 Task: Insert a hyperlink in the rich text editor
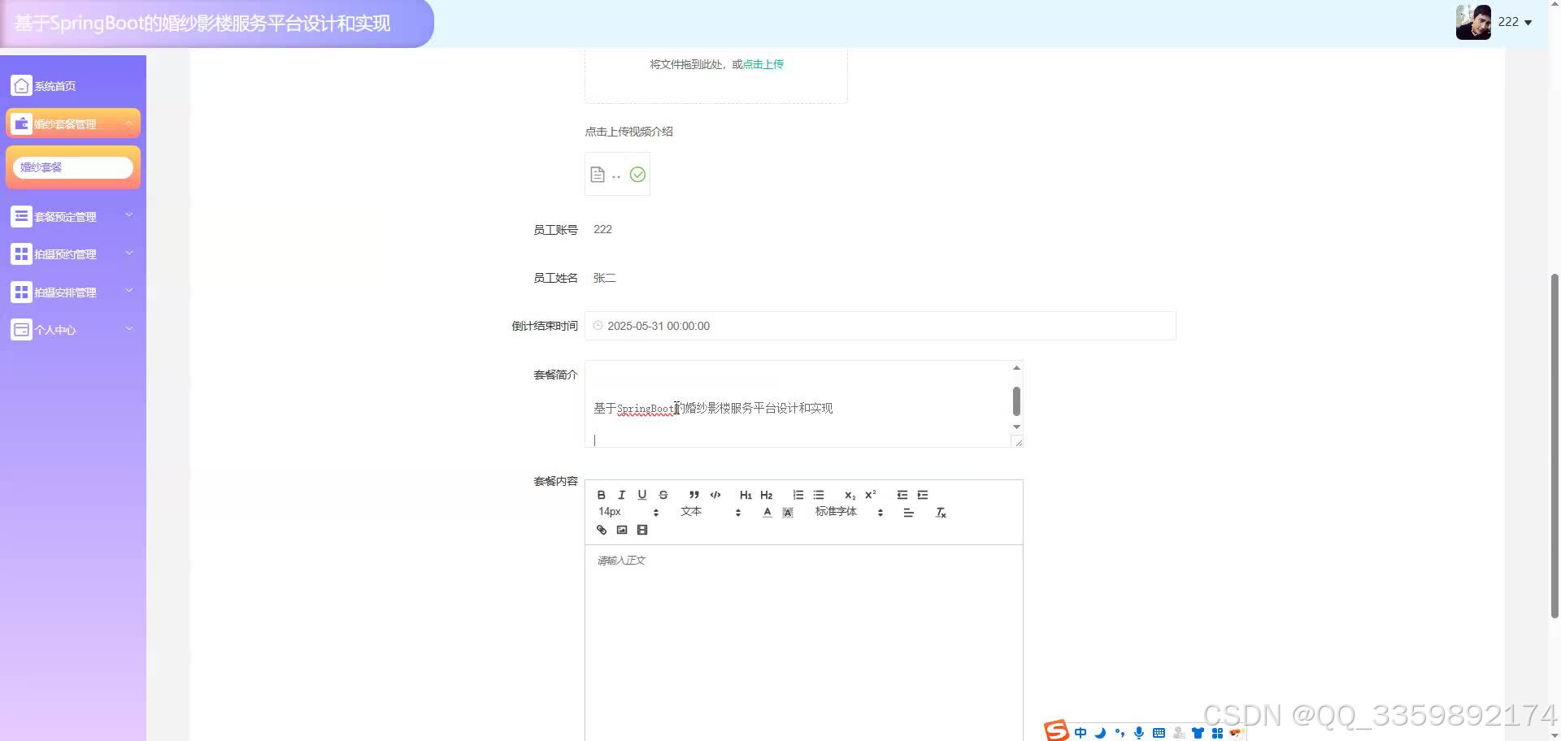[601, 530]
